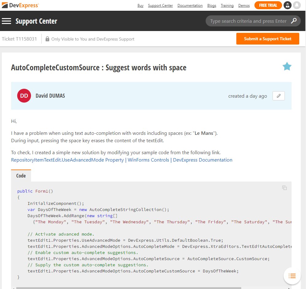Click the code block horizontal scrollbar
306x289 pixels.
(129, 288)
